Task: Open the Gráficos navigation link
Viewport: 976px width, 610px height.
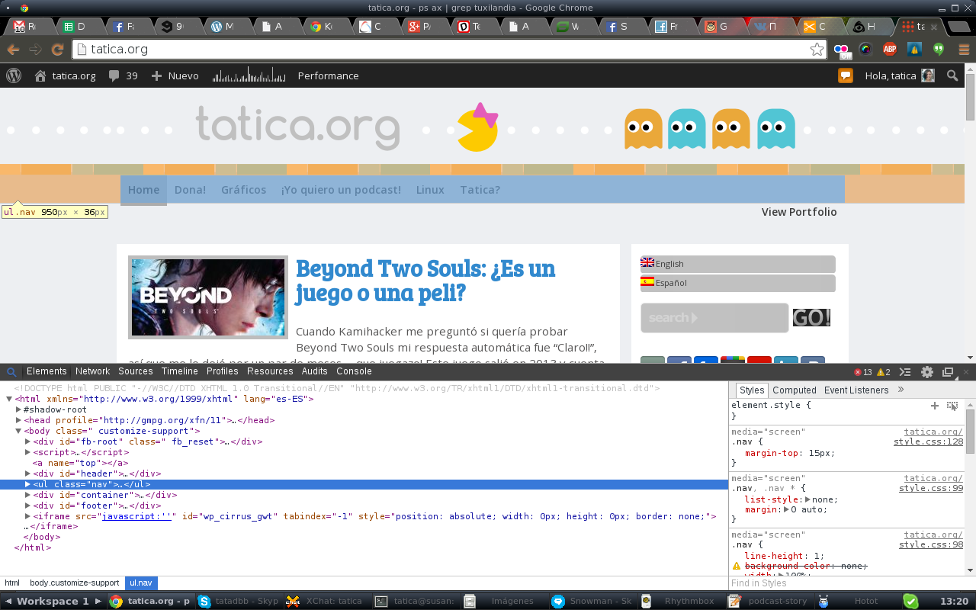Action: click(244, 190)
